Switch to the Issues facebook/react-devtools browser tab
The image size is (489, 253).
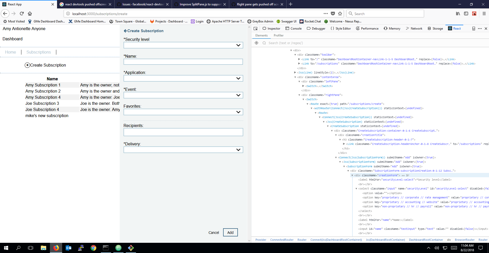point(143,4)
